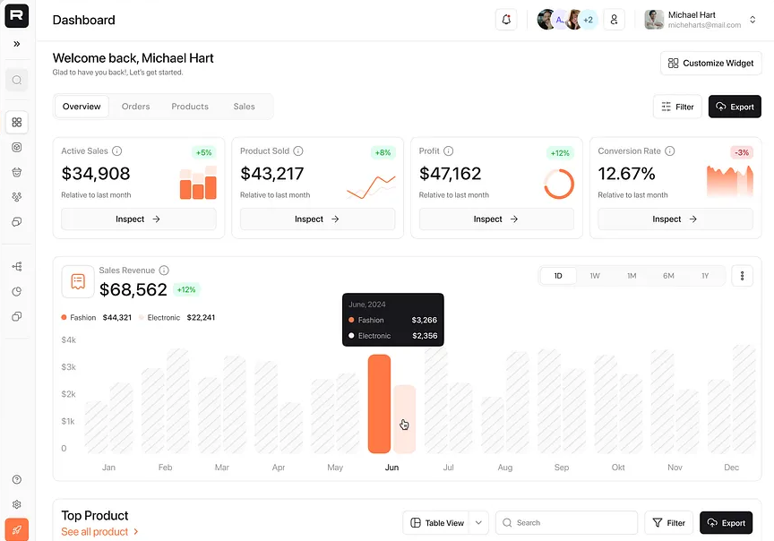This screenshot has width=774, height=541.
Task: Click the Customize Widget button
Action: [711, 64]
